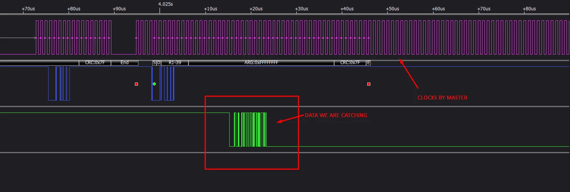Image resolution: width=570 pixels, height=192 pixels.
Task: Click the +70us label preceding 4.025s
Action: 28,8
